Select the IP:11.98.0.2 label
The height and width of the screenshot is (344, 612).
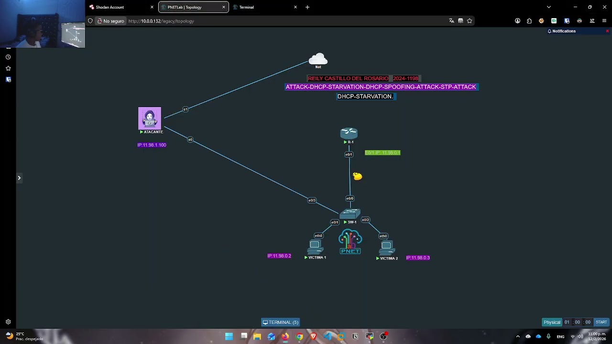tap(279, 256)
